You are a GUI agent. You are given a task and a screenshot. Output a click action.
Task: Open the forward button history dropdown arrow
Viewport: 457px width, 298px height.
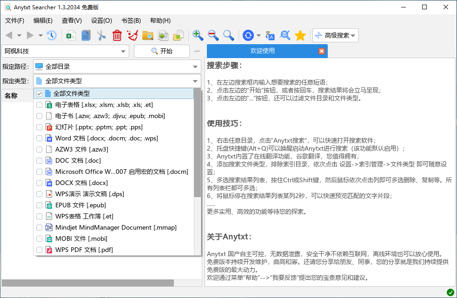tap(40, 36)
